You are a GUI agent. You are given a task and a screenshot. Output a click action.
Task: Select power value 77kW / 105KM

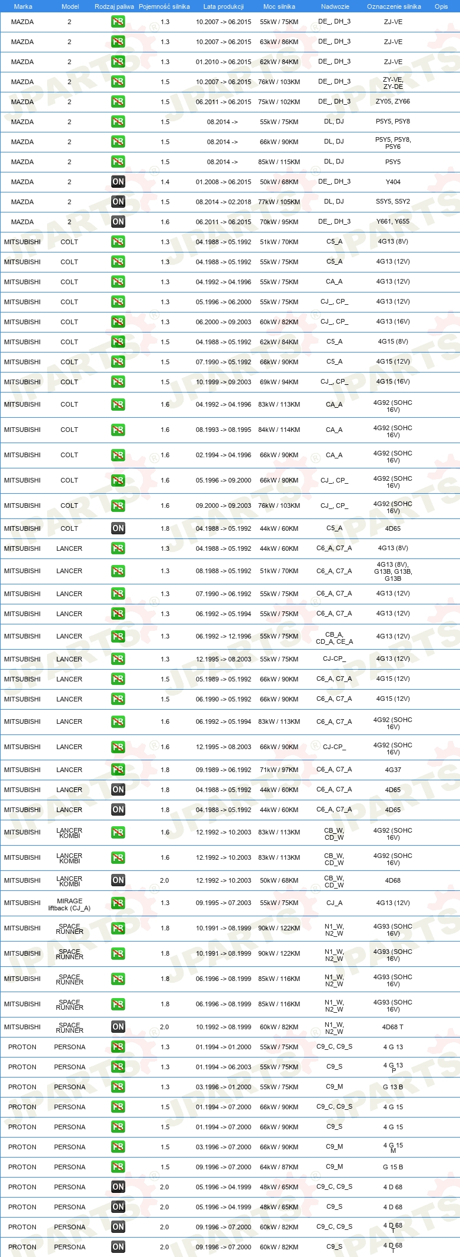click(279, 202)
